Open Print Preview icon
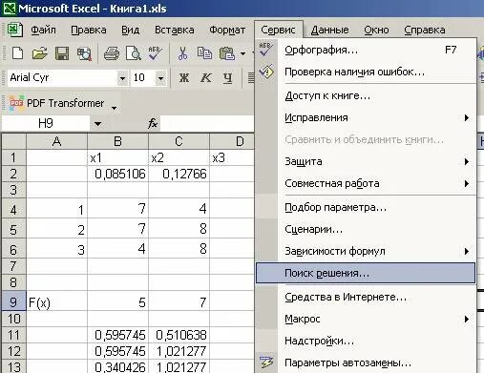 tap(134, 53)
